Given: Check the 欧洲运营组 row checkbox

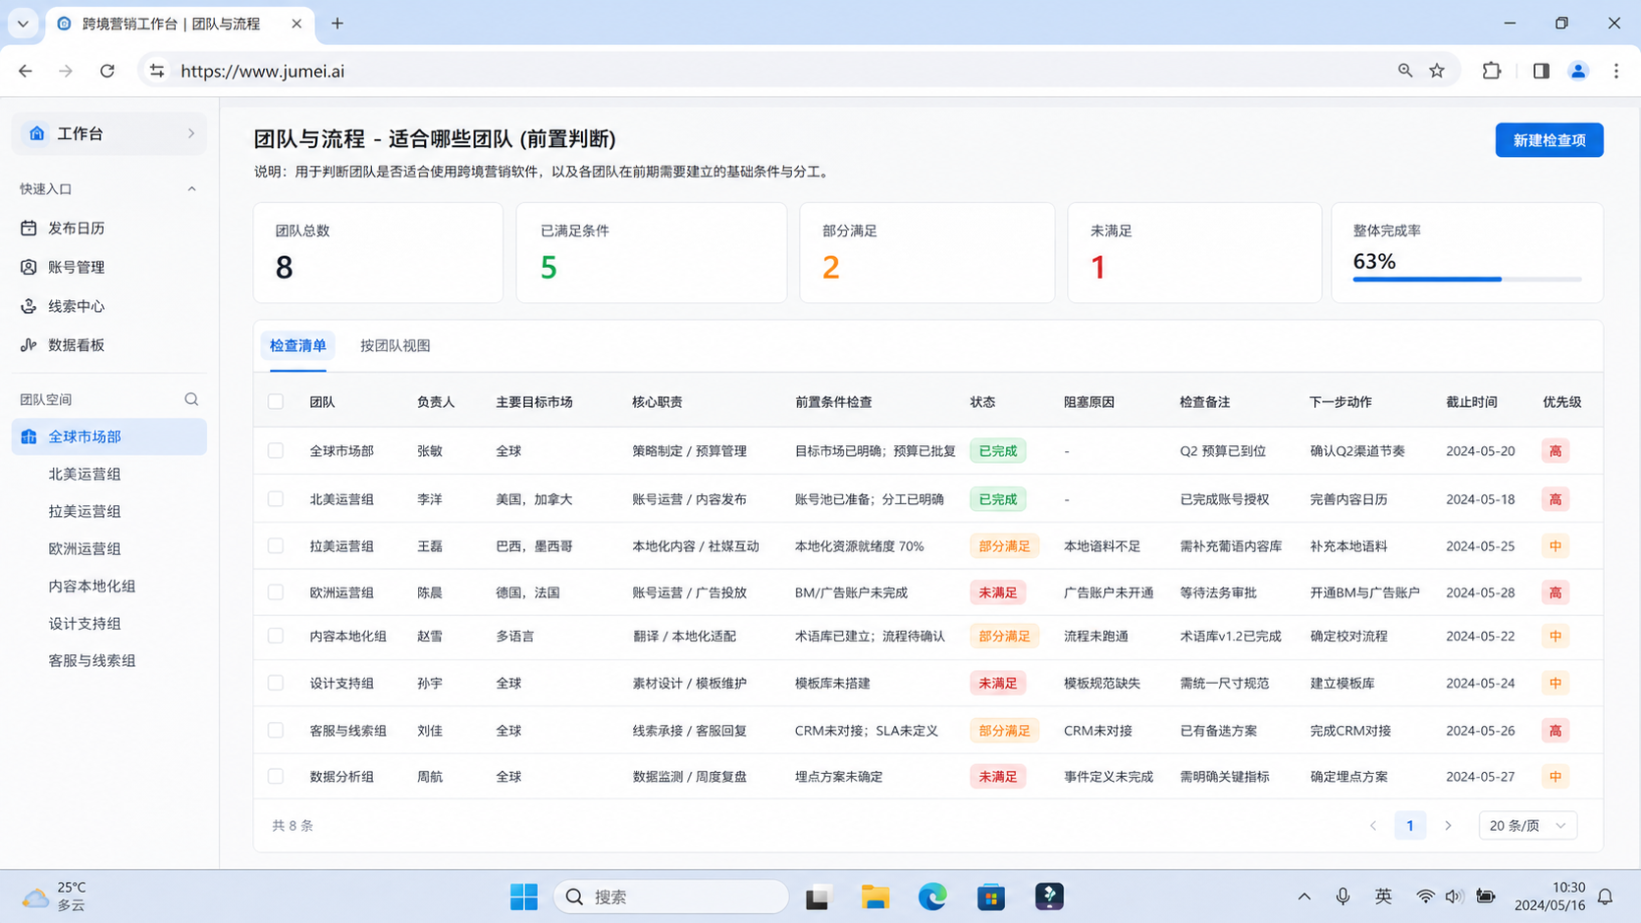Looking at the screenshot, I should [x=276, y=592].
